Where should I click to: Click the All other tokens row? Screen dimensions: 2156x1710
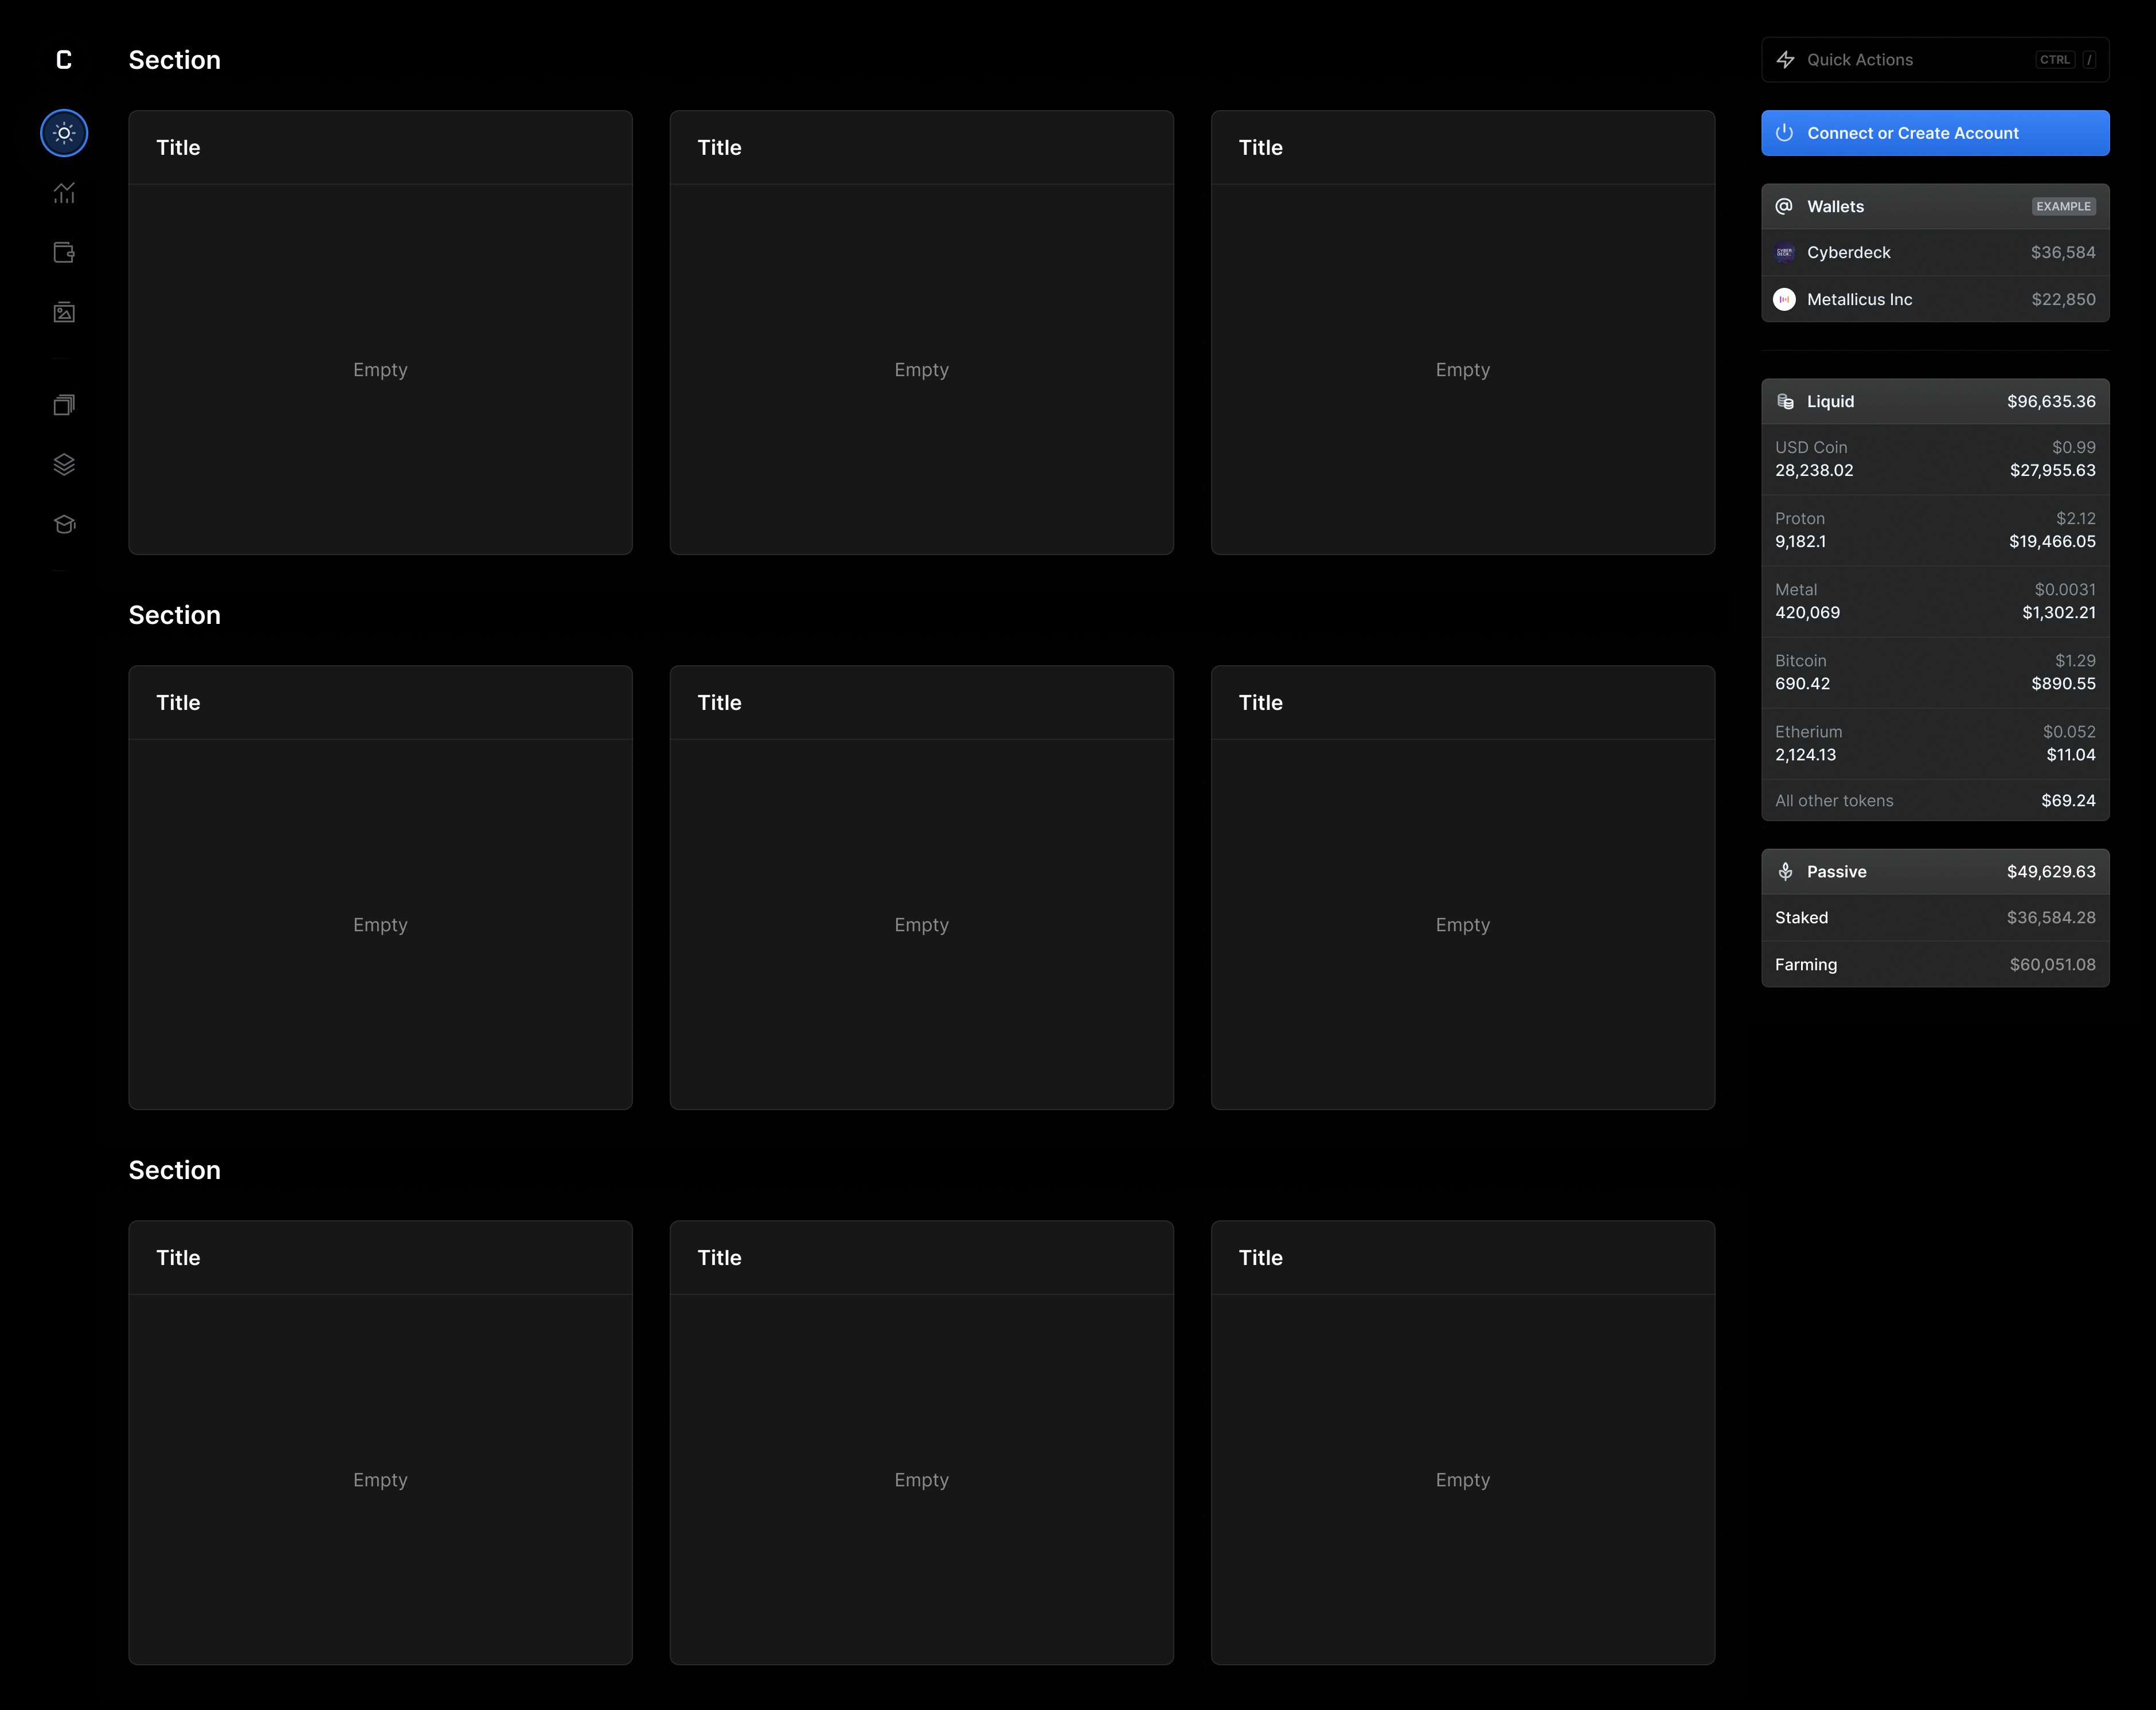(1935, 801)
